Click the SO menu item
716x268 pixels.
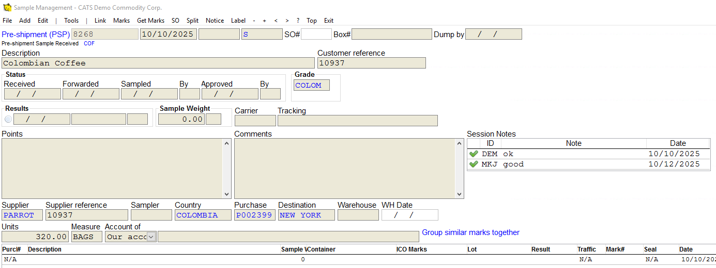pyautogui.click(x=176, y=21)
